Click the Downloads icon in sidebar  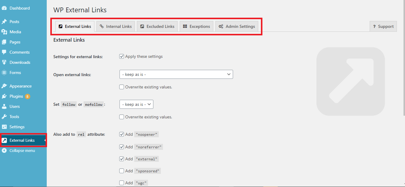pyautogui.click(x=4, y=62)
